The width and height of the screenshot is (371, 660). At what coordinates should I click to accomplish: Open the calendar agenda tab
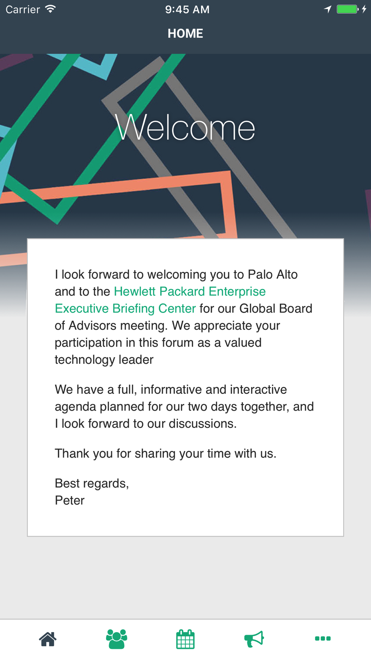coord(185,639)
